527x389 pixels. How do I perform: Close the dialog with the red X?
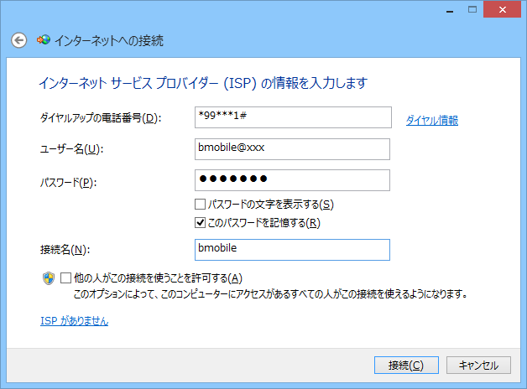(503, 8)
